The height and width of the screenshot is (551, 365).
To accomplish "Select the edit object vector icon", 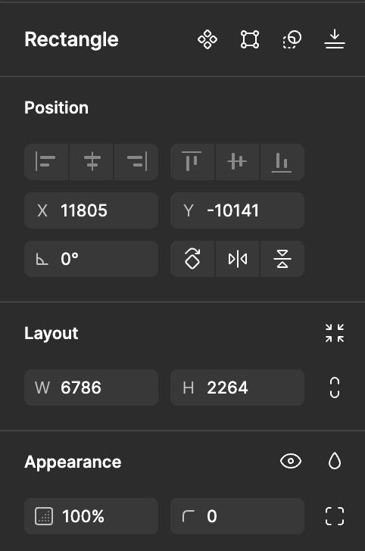I will coord(250,39).
